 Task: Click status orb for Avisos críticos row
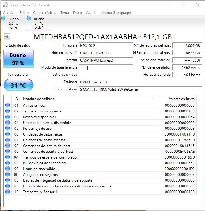pos(8,105)
